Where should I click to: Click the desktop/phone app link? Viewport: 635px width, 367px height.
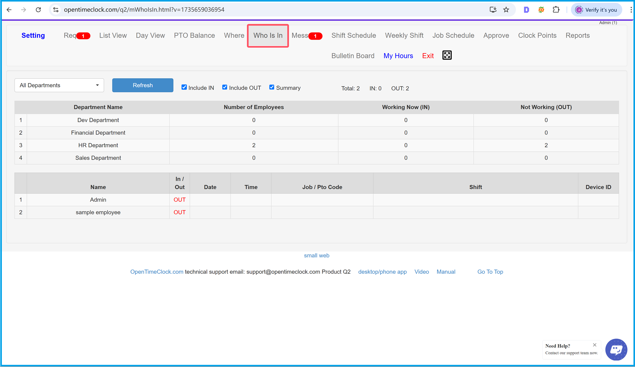382,272
